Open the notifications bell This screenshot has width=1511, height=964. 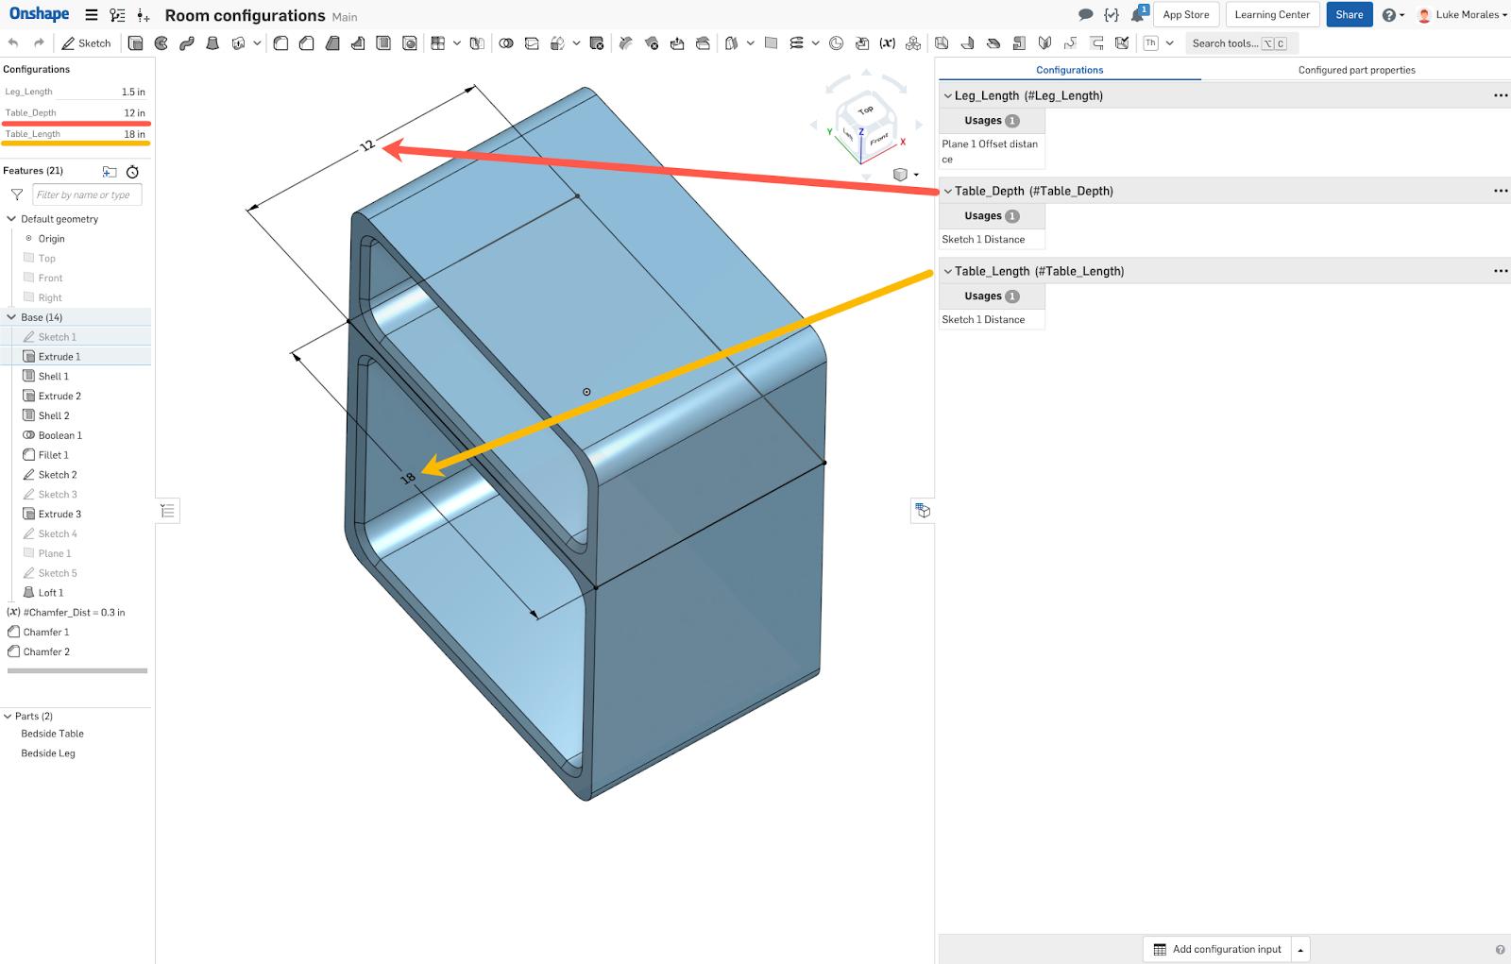coord(1138,15)
